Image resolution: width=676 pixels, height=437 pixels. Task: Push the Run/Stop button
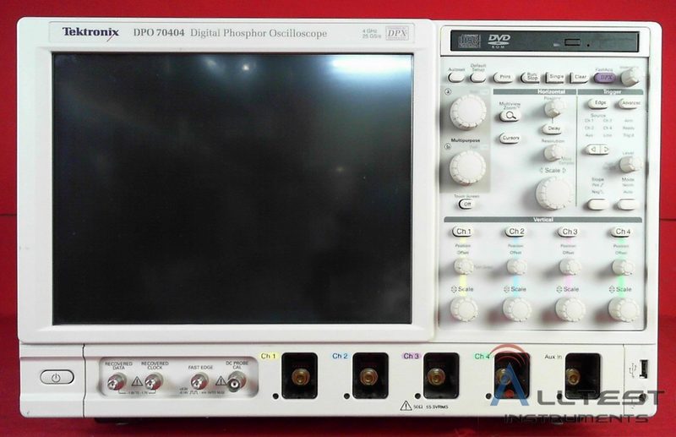click(x=532, y=77)
